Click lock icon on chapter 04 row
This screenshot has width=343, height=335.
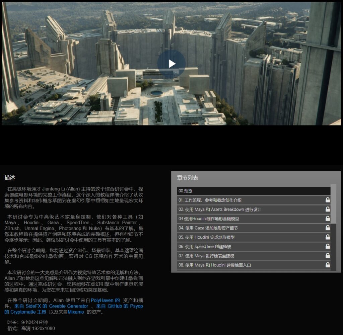[x=328, y=228]
